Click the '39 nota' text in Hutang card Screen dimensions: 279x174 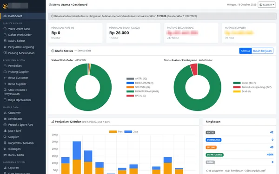point(229,38)
